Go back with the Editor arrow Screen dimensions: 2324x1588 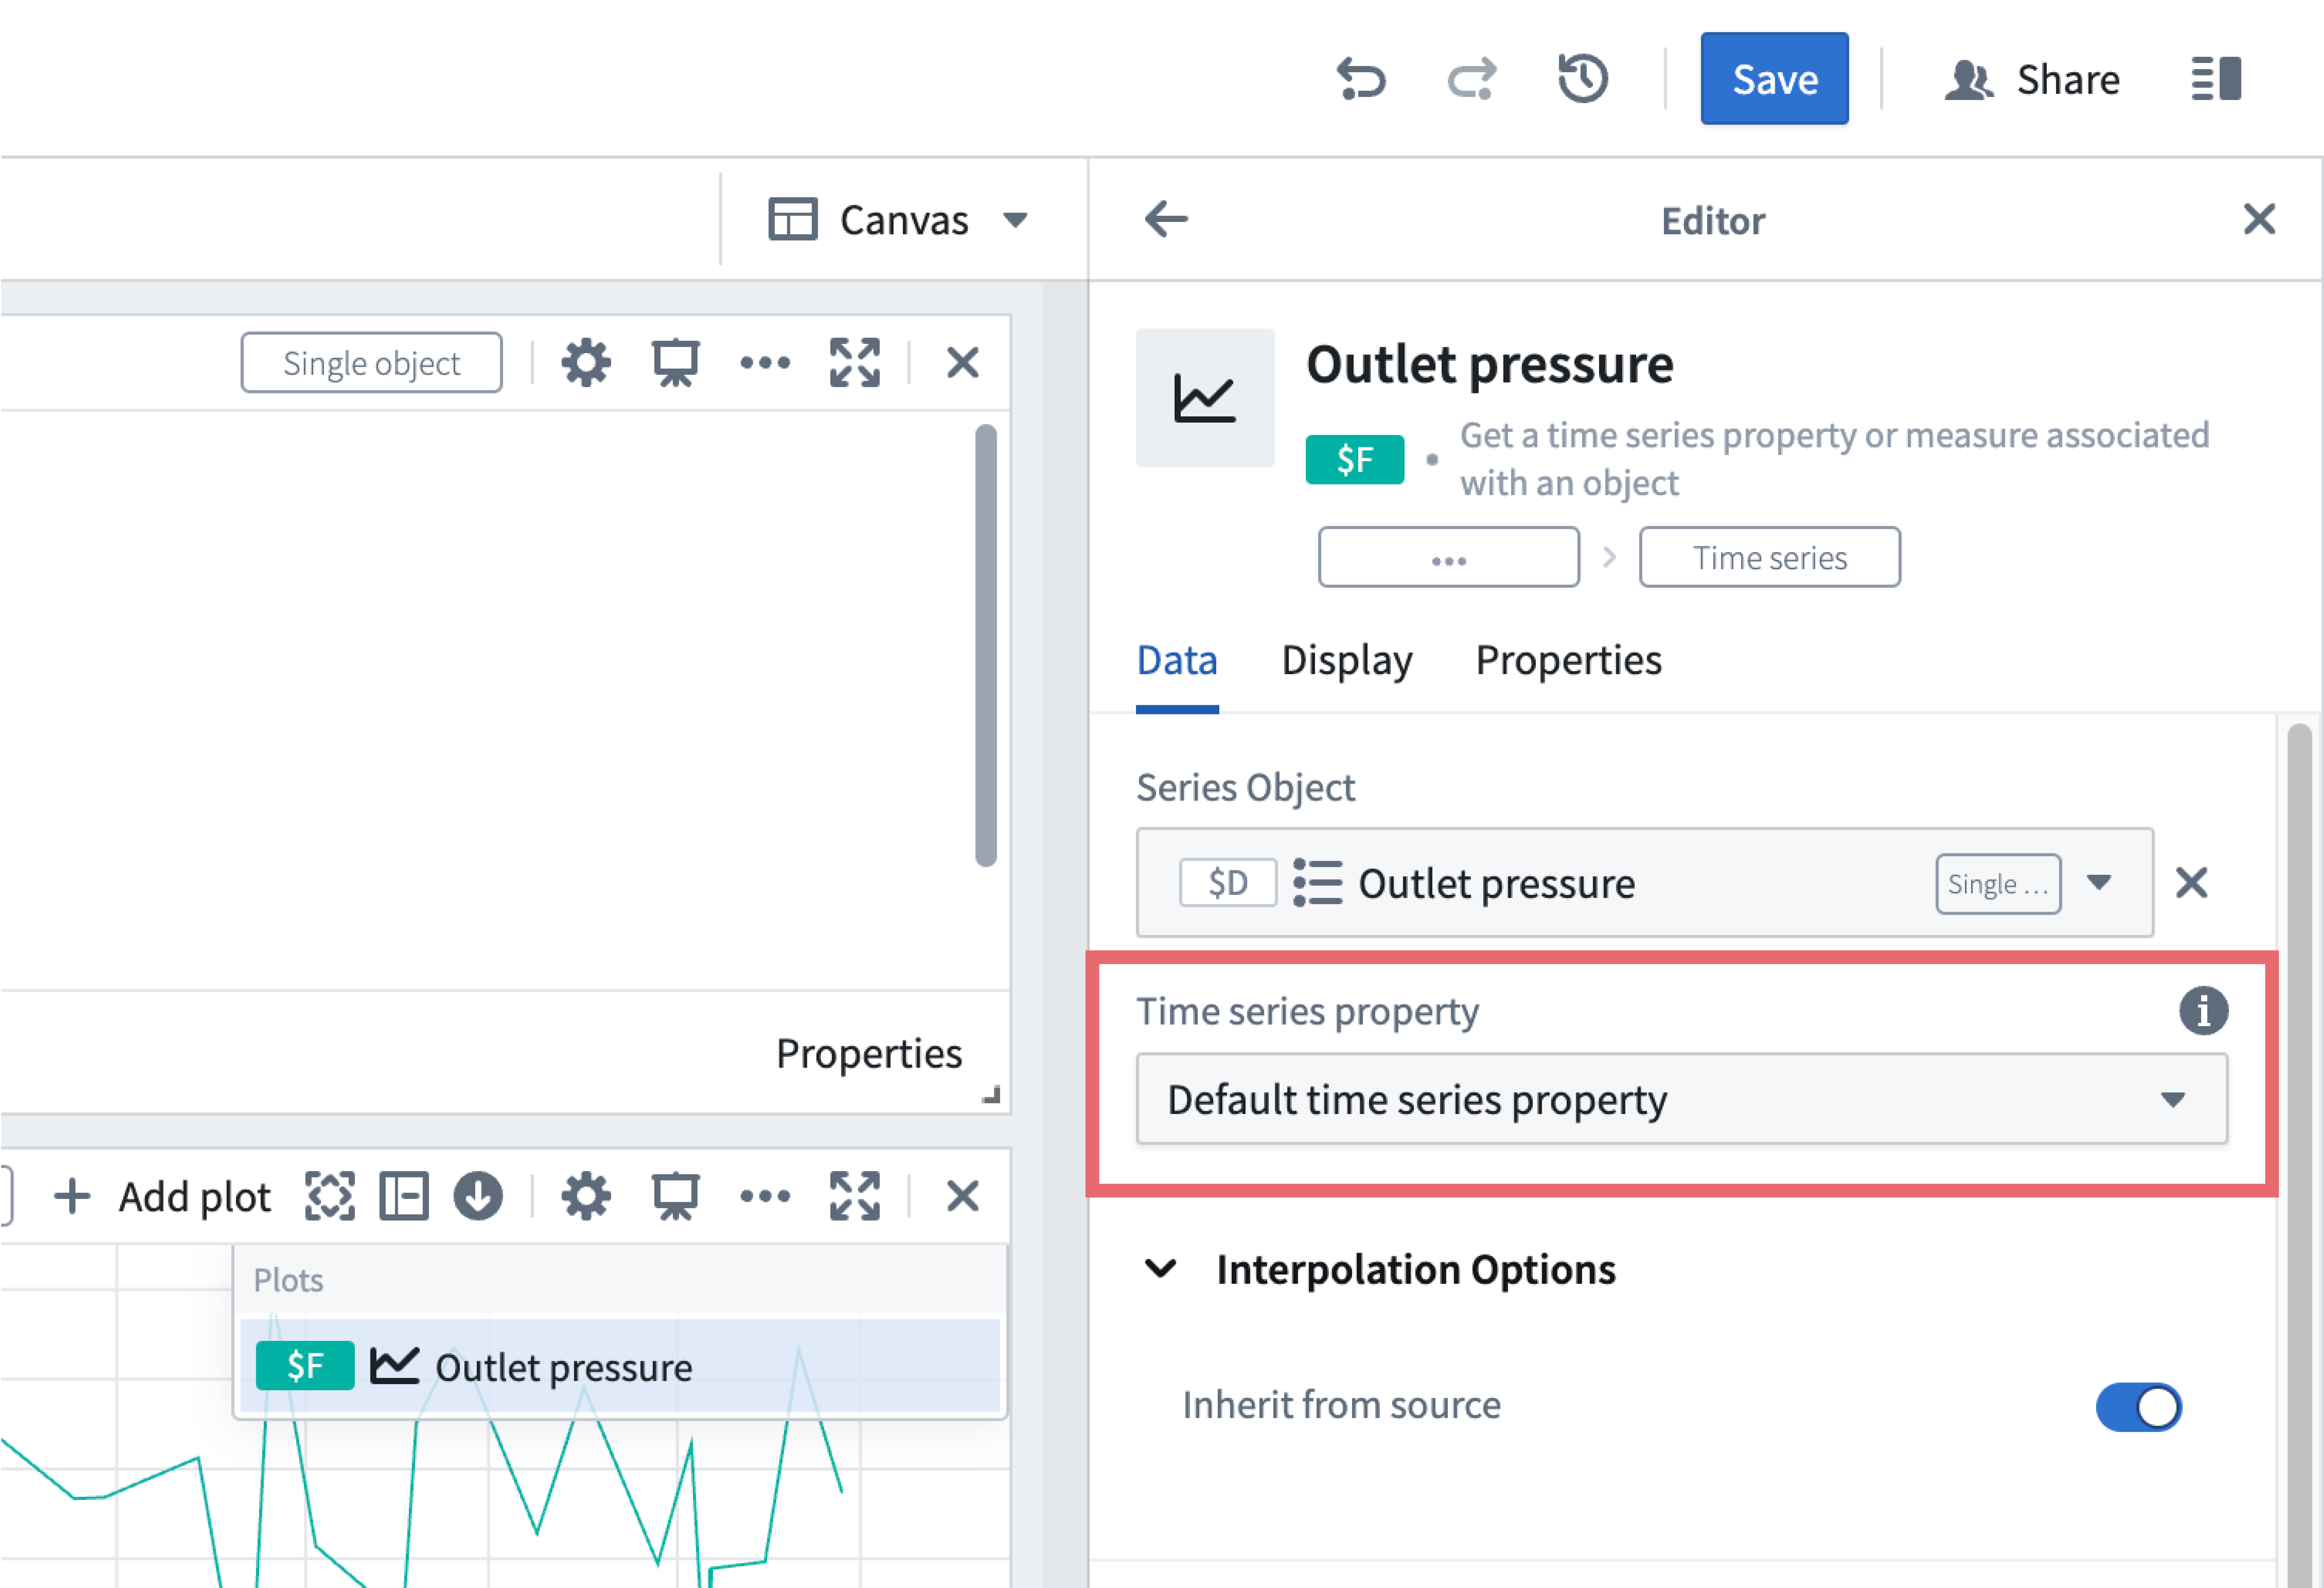pos(1166,219)
